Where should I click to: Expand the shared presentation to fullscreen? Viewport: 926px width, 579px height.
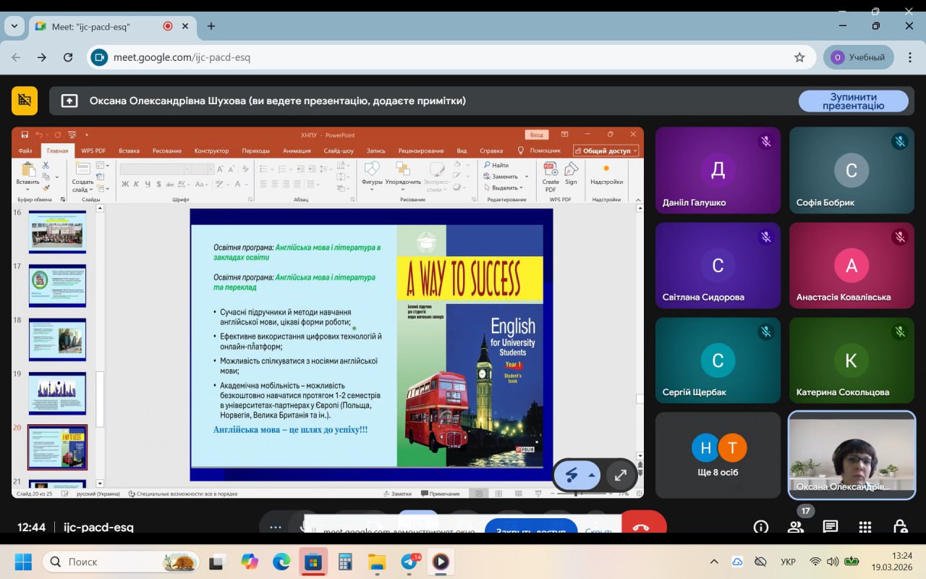point(620,476)
